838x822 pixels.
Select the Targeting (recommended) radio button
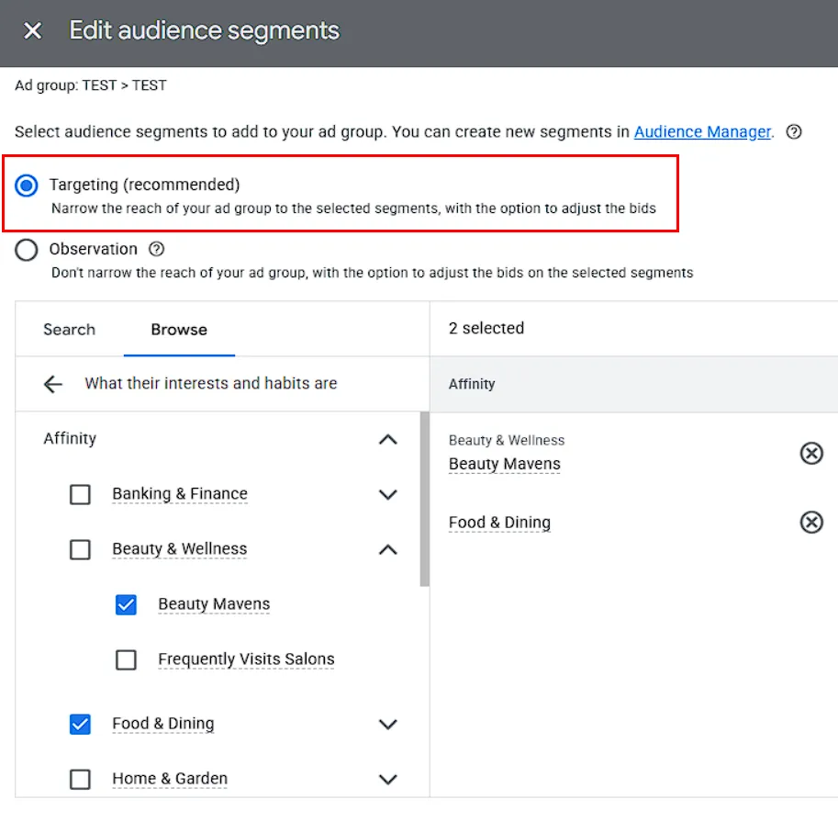pyautogui.click(x=27, y=185)
